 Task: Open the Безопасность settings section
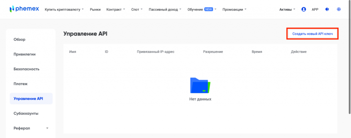26,69
